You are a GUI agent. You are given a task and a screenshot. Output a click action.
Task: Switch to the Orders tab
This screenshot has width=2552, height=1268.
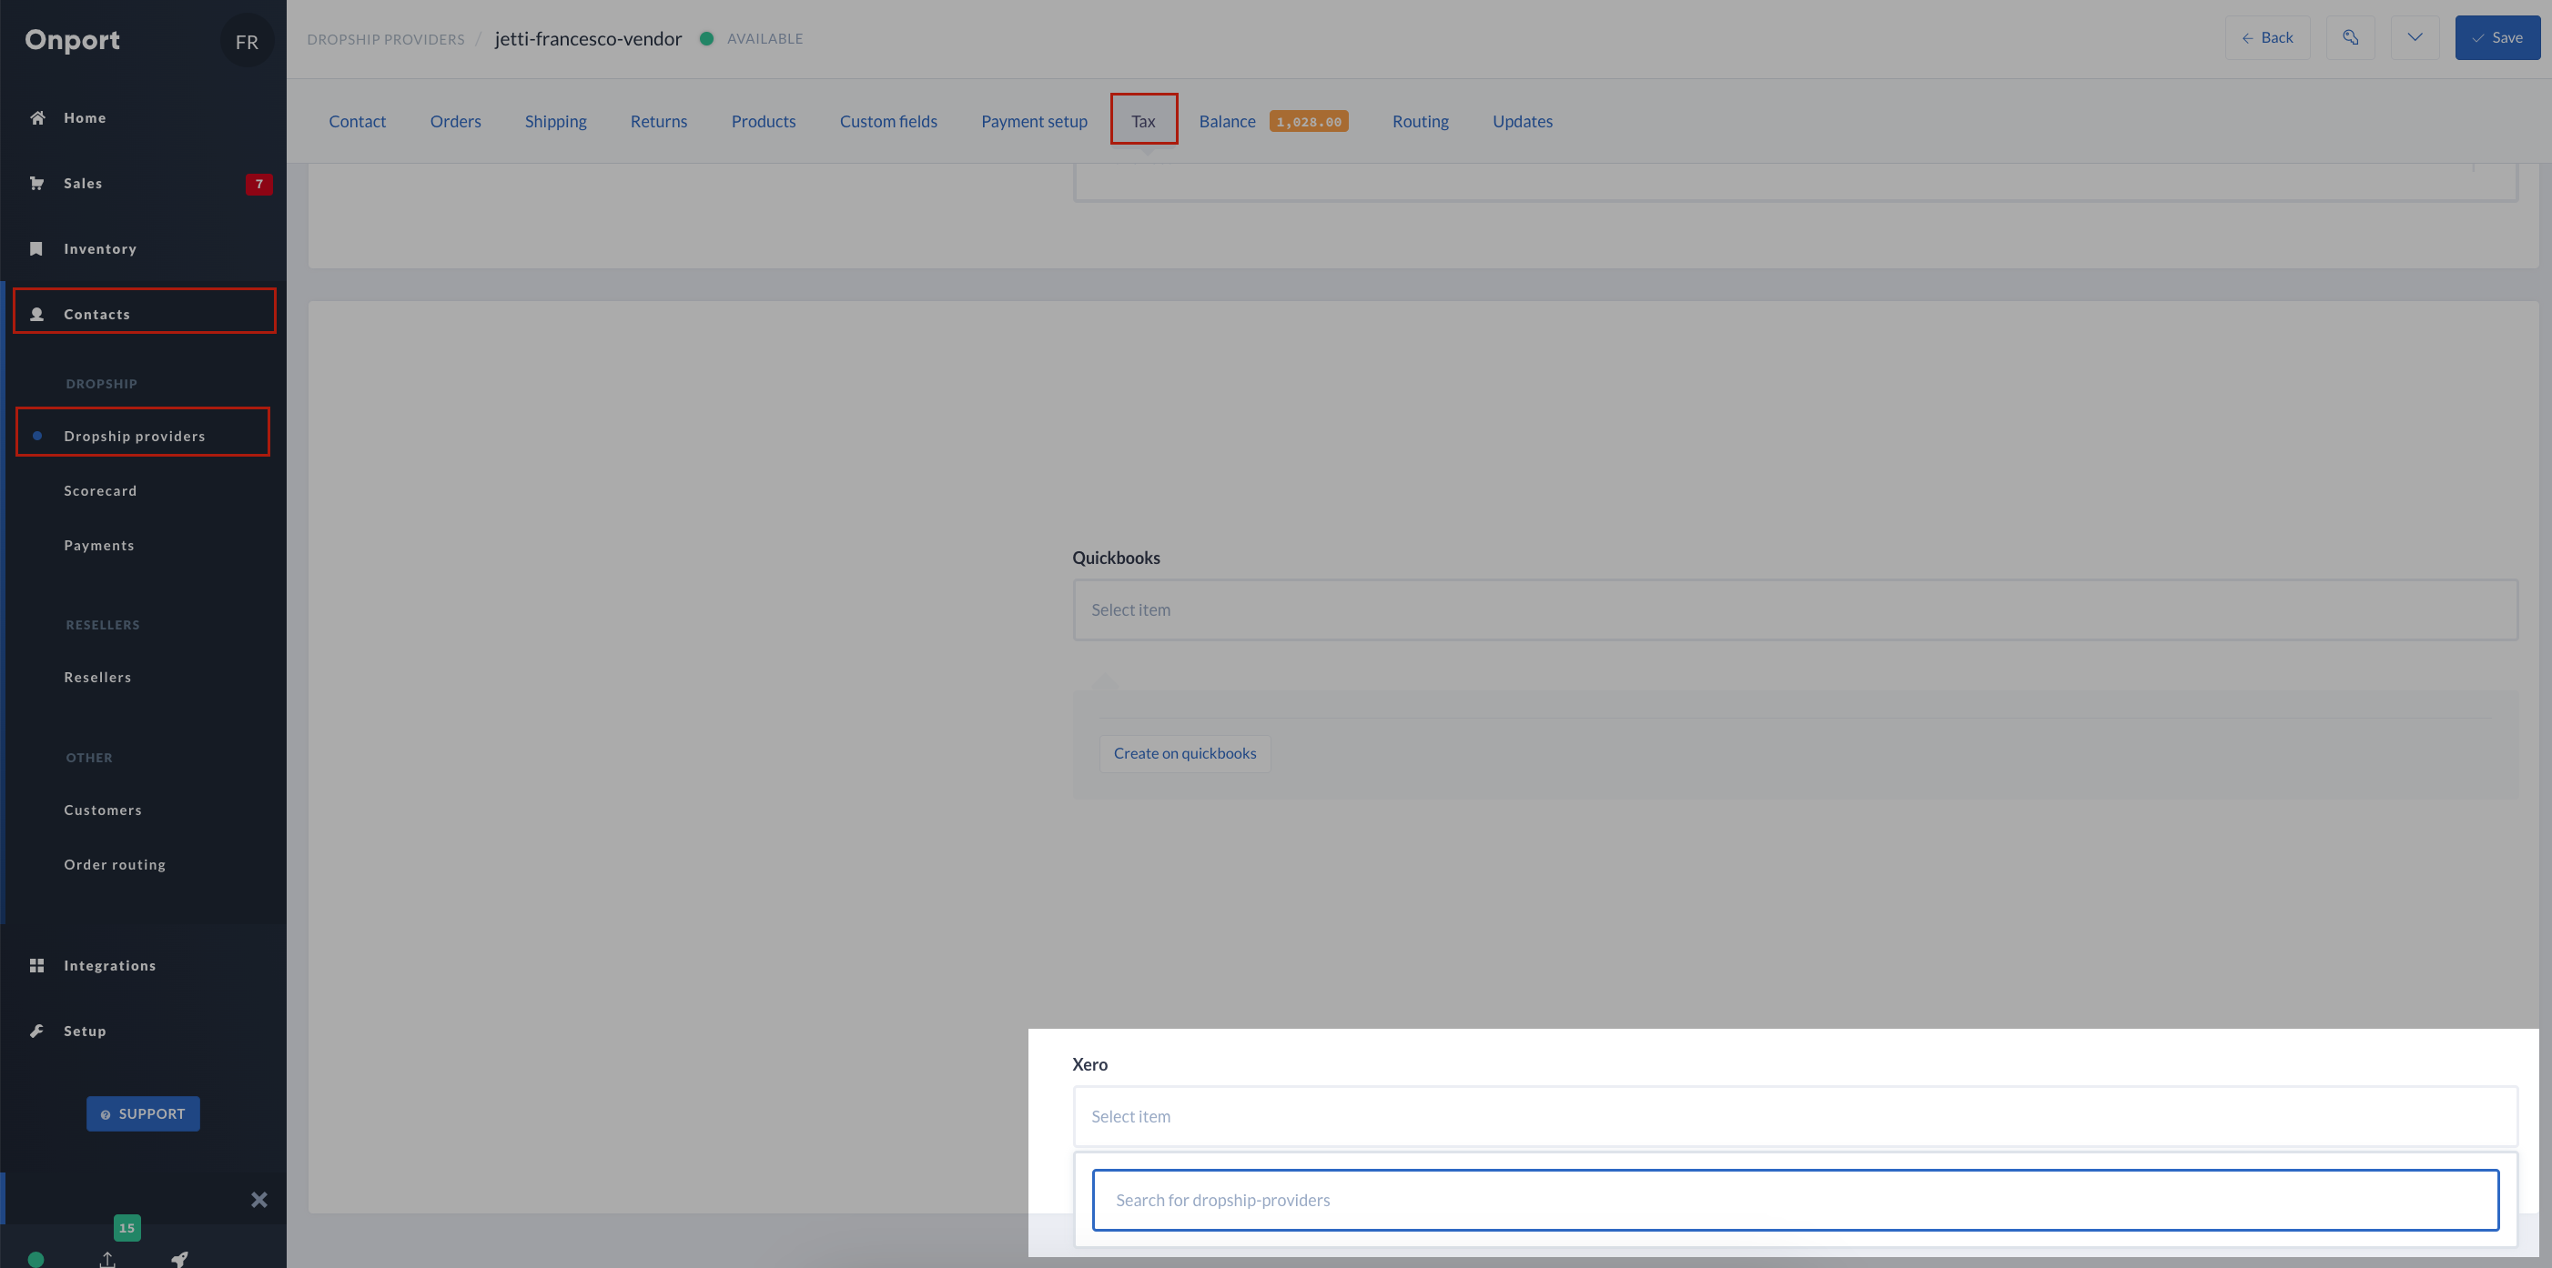456,121
